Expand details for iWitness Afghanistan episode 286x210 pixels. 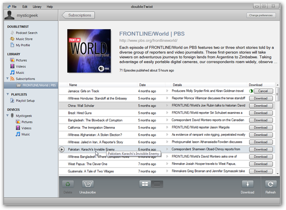167,134
